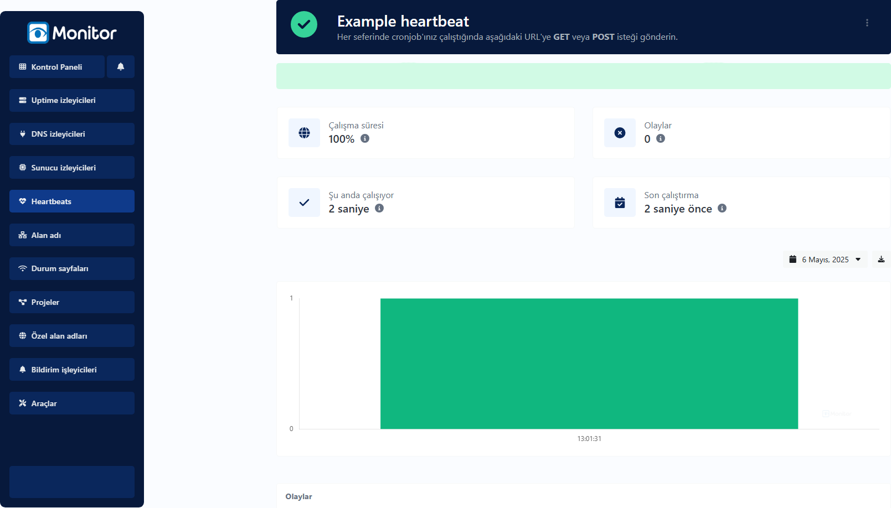The height and width of the screenshot is (508, 891).
Task: Navigate to Sunucu izleyicileri
Action: click(72, 168)
